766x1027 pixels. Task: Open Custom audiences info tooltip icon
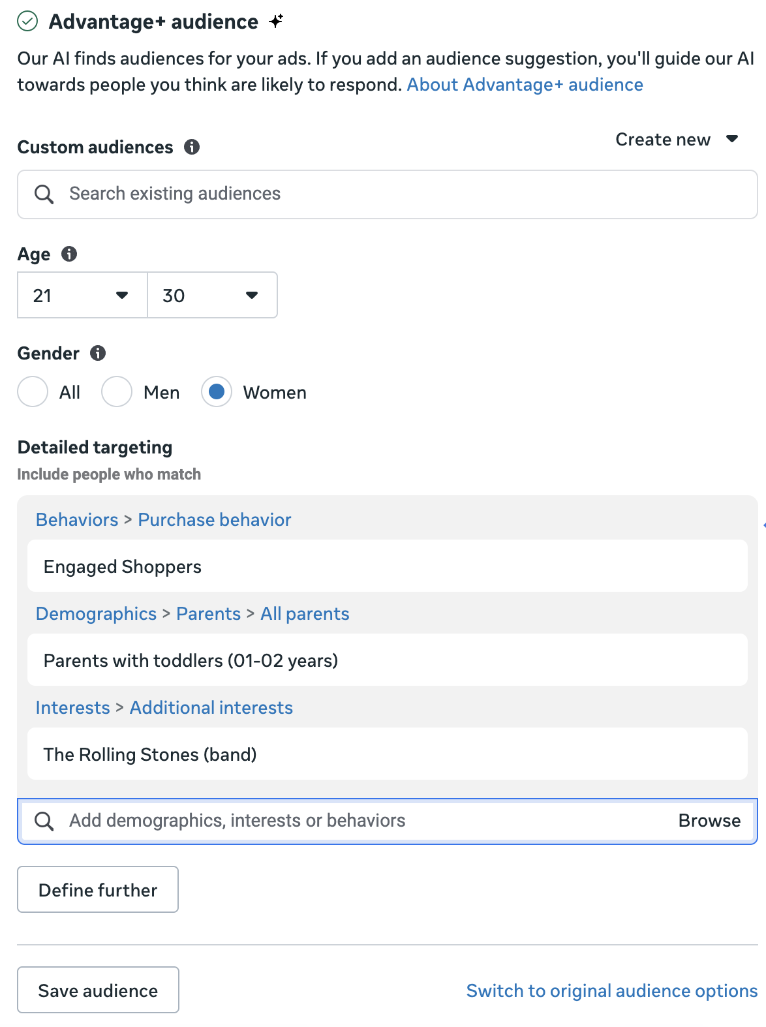(191, 147)
